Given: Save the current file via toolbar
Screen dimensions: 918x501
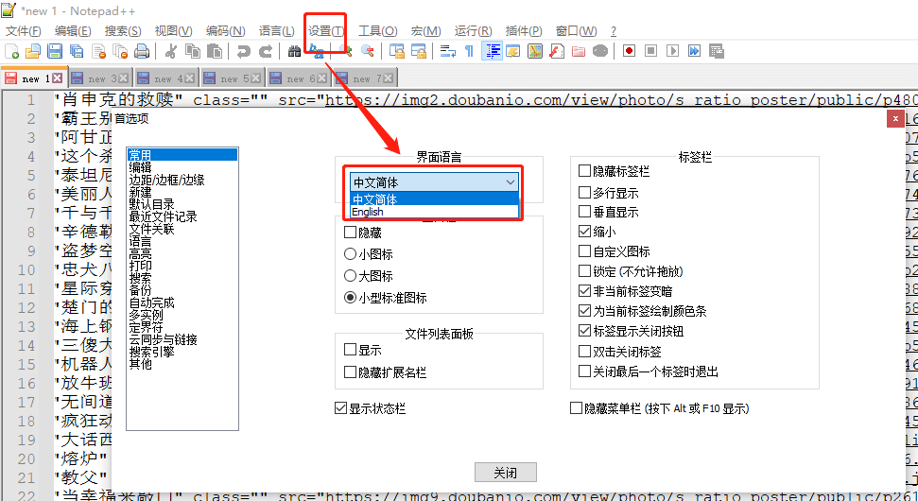Looking at the screenshot, I should tap(55, 51).
